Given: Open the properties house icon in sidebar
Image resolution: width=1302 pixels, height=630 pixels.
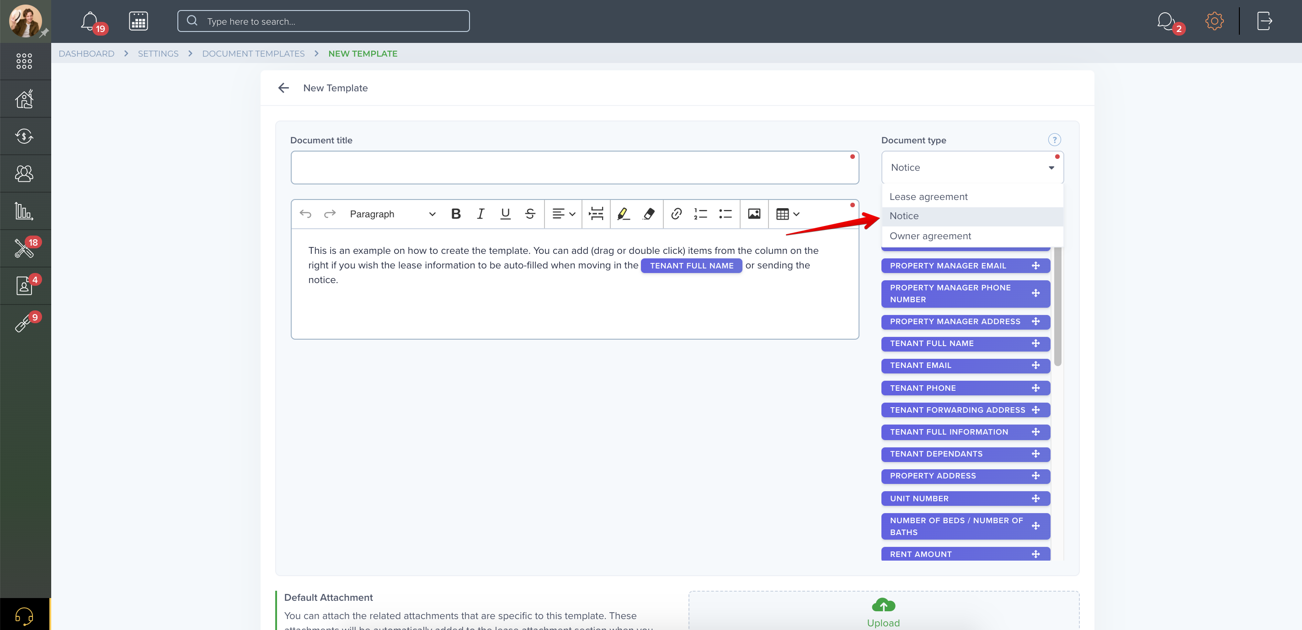Looking at the screenshot, I should click(x=24, y=99).
